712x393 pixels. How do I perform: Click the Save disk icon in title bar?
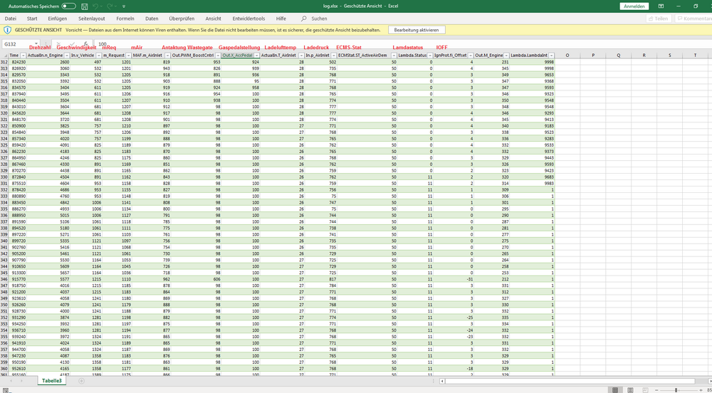pos(85,7)
